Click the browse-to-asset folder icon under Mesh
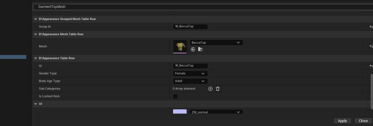373x126 pixels. point(200,49)
